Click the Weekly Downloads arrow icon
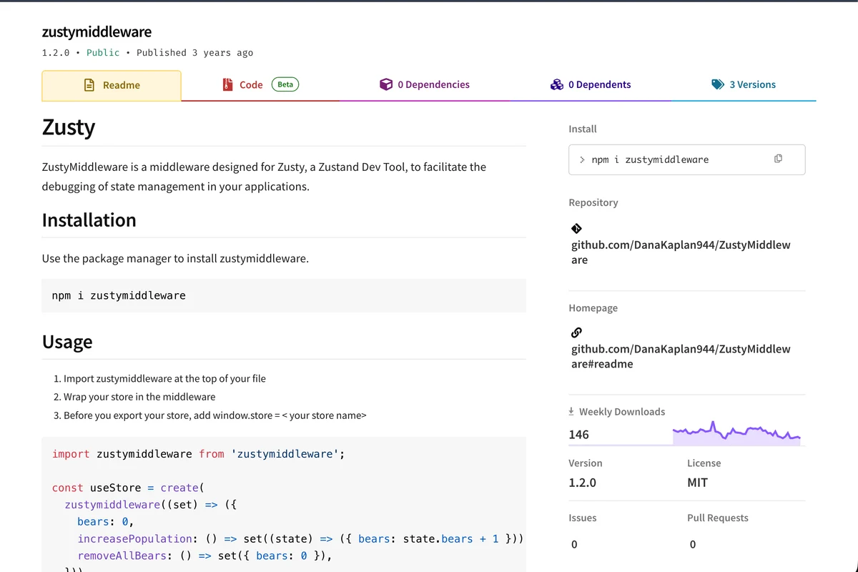858x572 pixels. tap(571, 412)
